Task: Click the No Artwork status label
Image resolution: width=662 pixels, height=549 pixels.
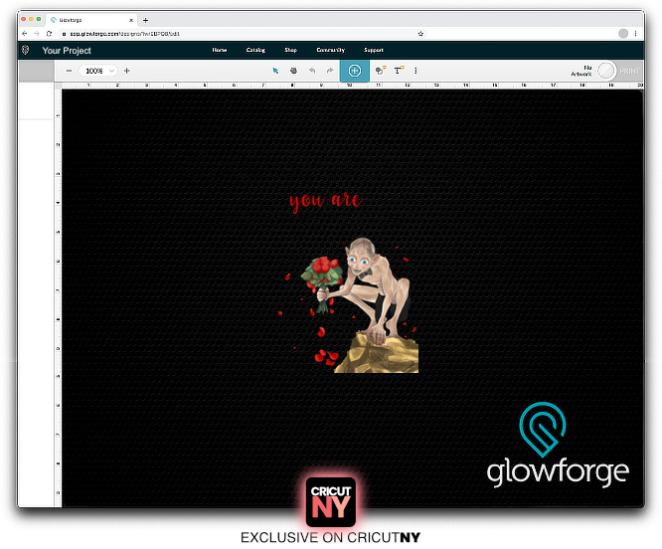Action: click(581, 71)
